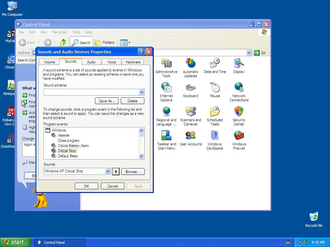Click Control Panel taskbar button

click(60, 242)
